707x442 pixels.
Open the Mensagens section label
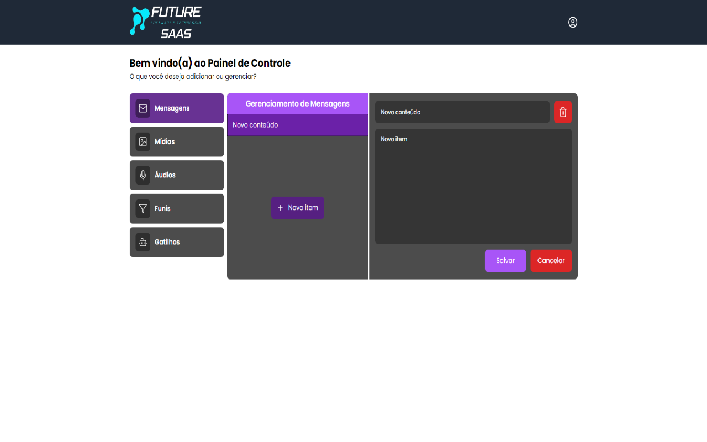(172, 108)
